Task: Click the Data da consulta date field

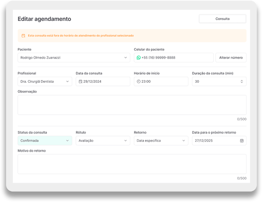Action: (x=103, y=81)
